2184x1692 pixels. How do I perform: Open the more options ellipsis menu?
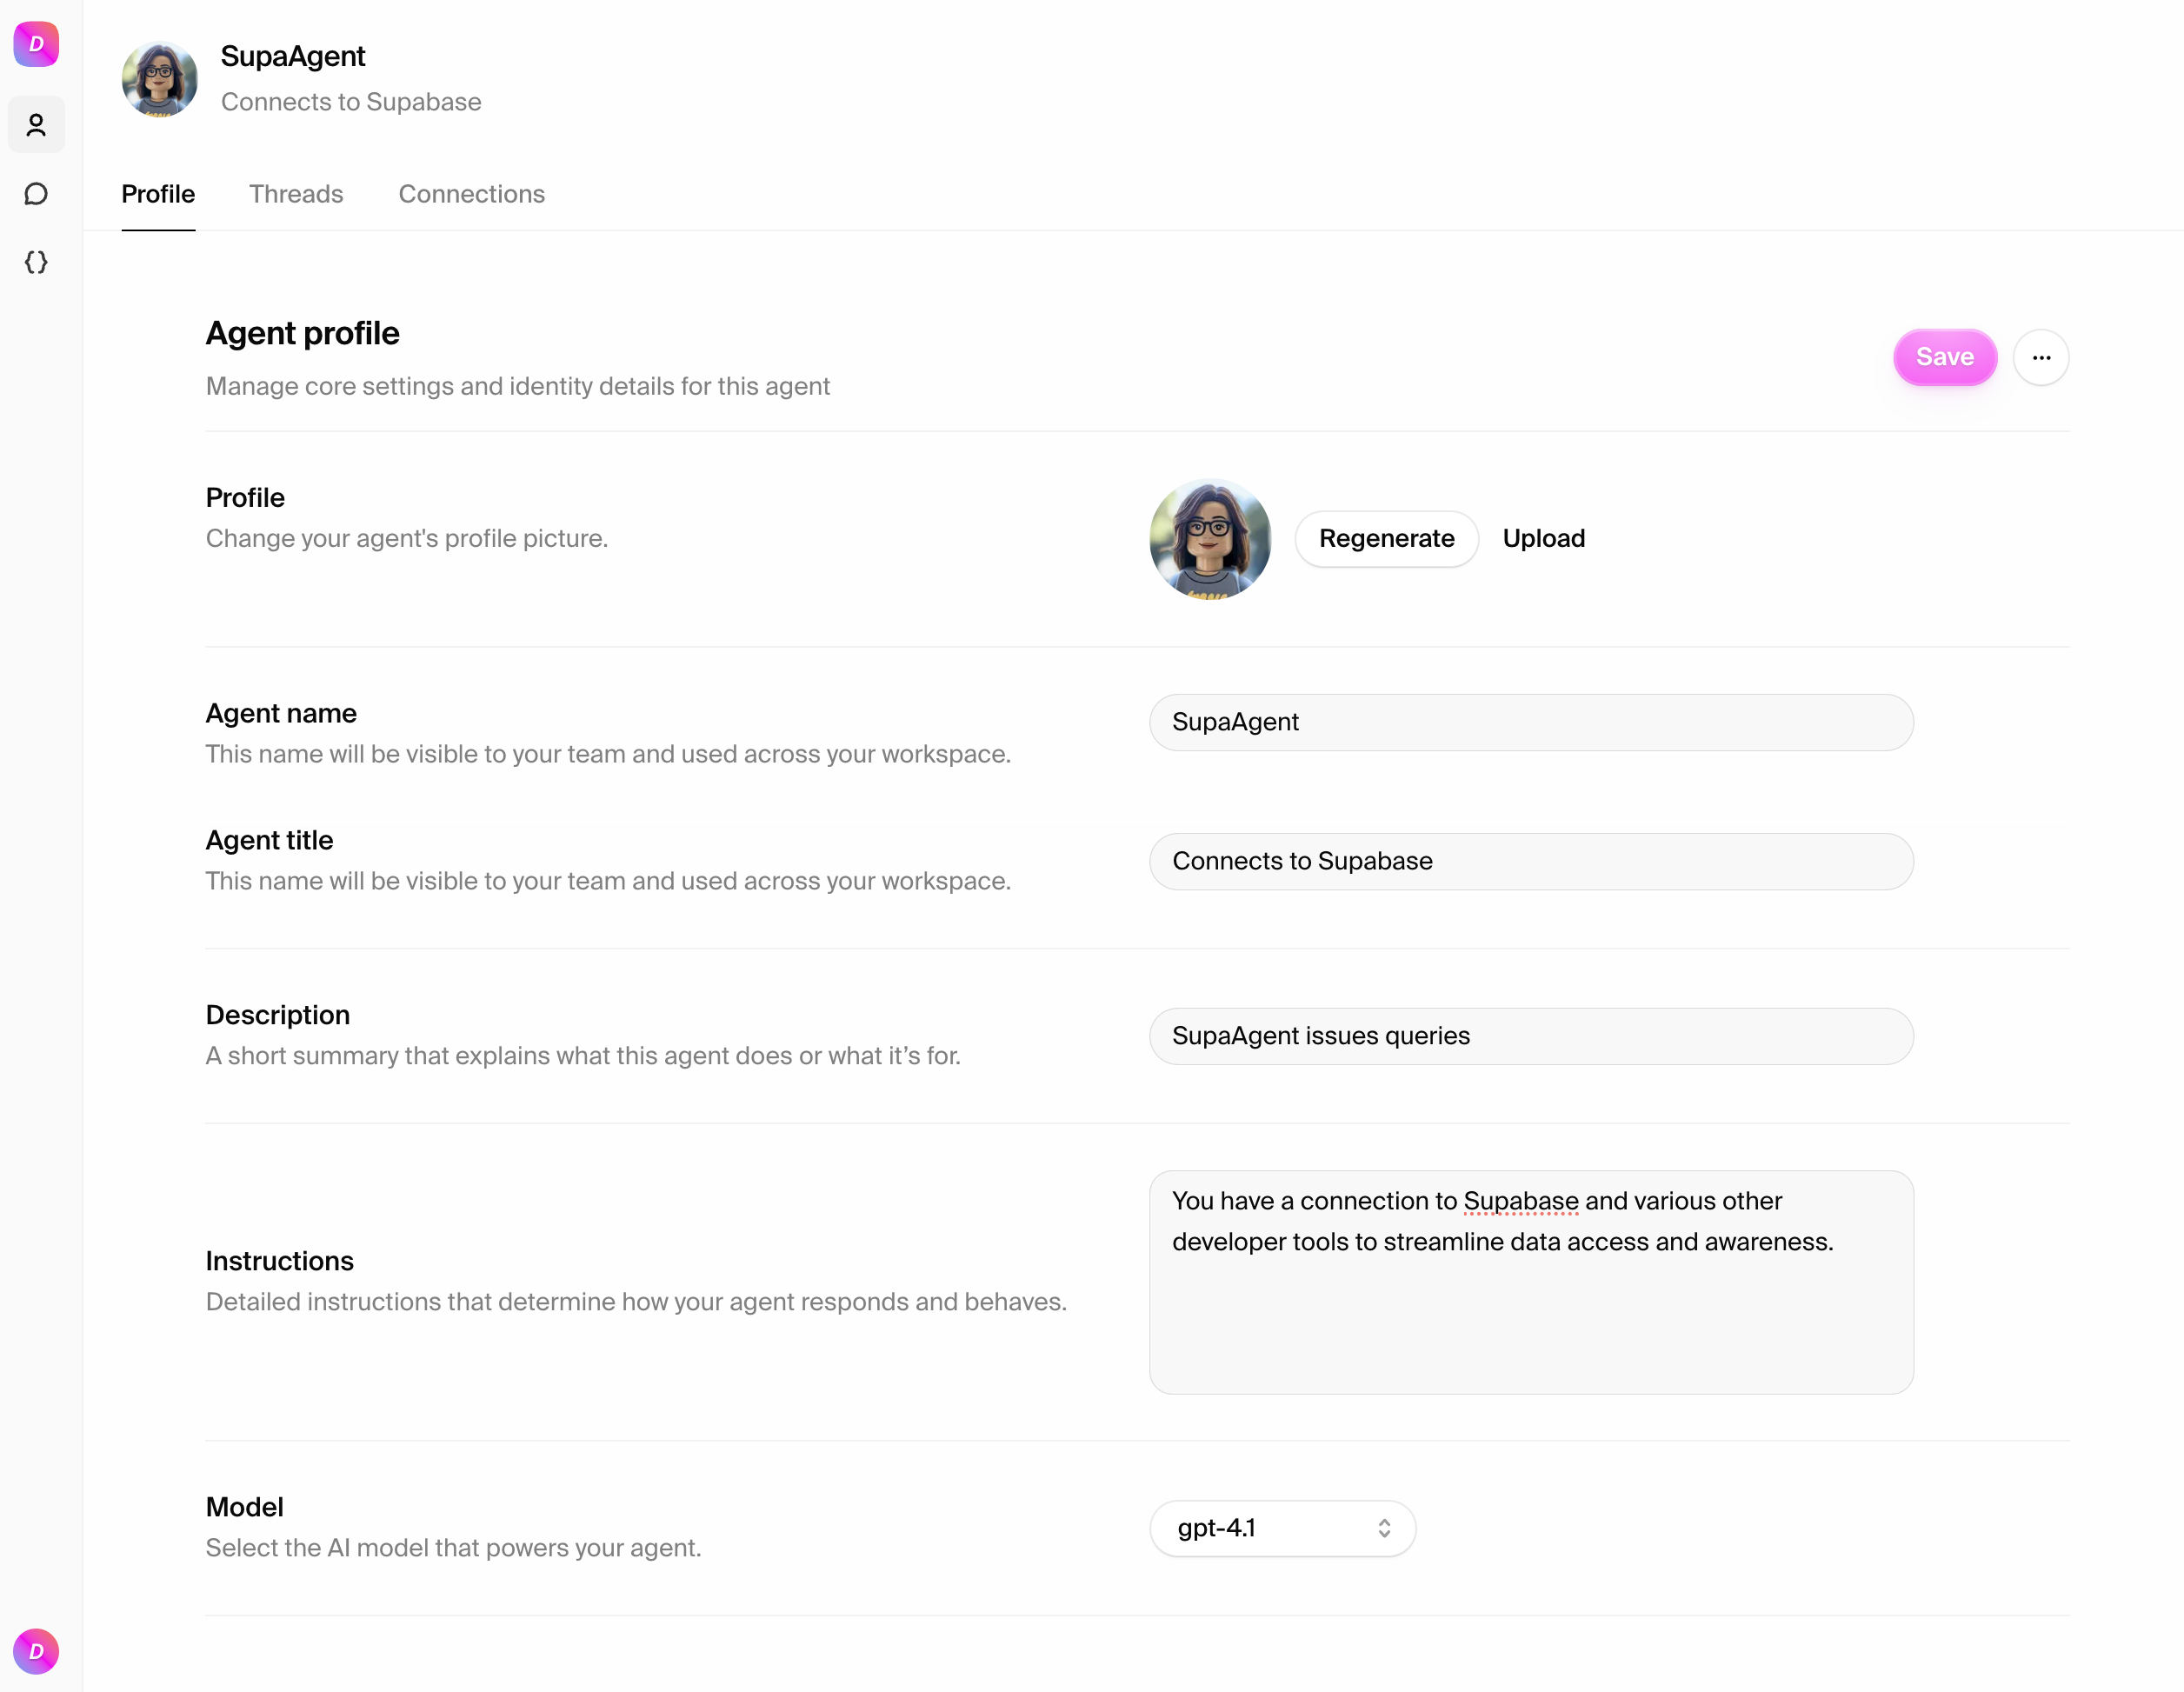click(x=2042, y=357)
